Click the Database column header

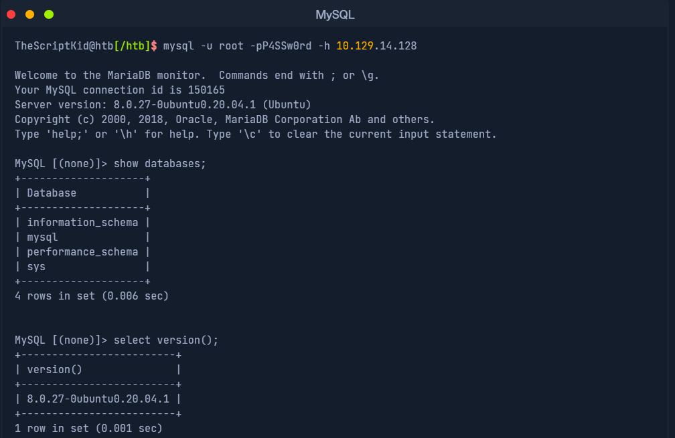[52, 193]
